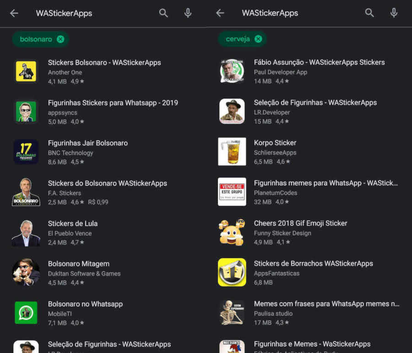
Task: Remove the cerveja filter chip via its X
Action: tap(259, 39)
